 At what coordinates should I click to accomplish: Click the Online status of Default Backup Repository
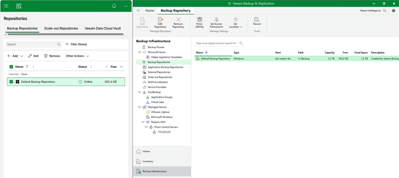(85, 82)
